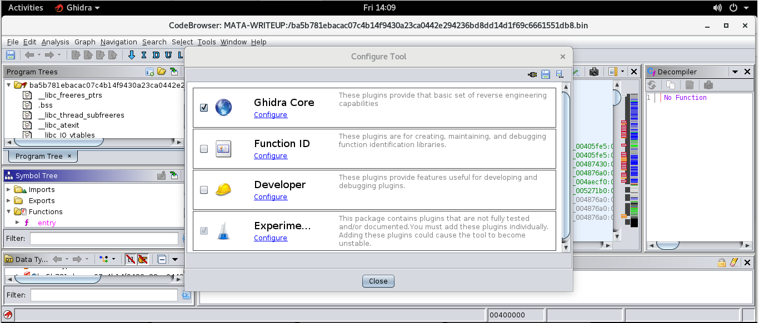Image resolution: width=759 pixels, height=323 pixels.
Task: Click the back navigation arrow in main toolbar
Action: [x=29, y=55]
